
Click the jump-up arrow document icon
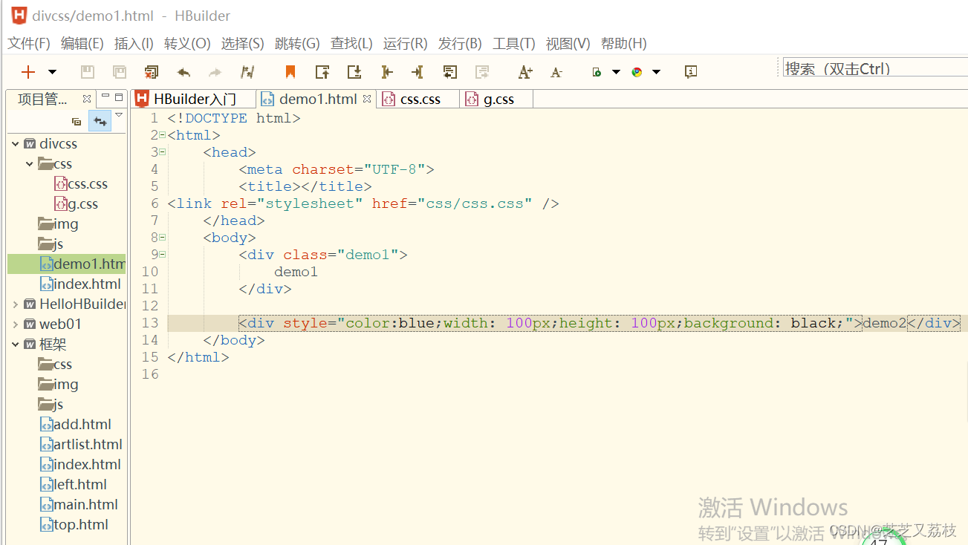(322, 72)
